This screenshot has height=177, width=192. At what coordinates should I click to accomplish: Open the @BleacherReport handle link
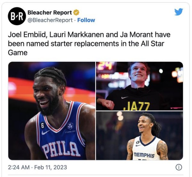pos(50,20)
